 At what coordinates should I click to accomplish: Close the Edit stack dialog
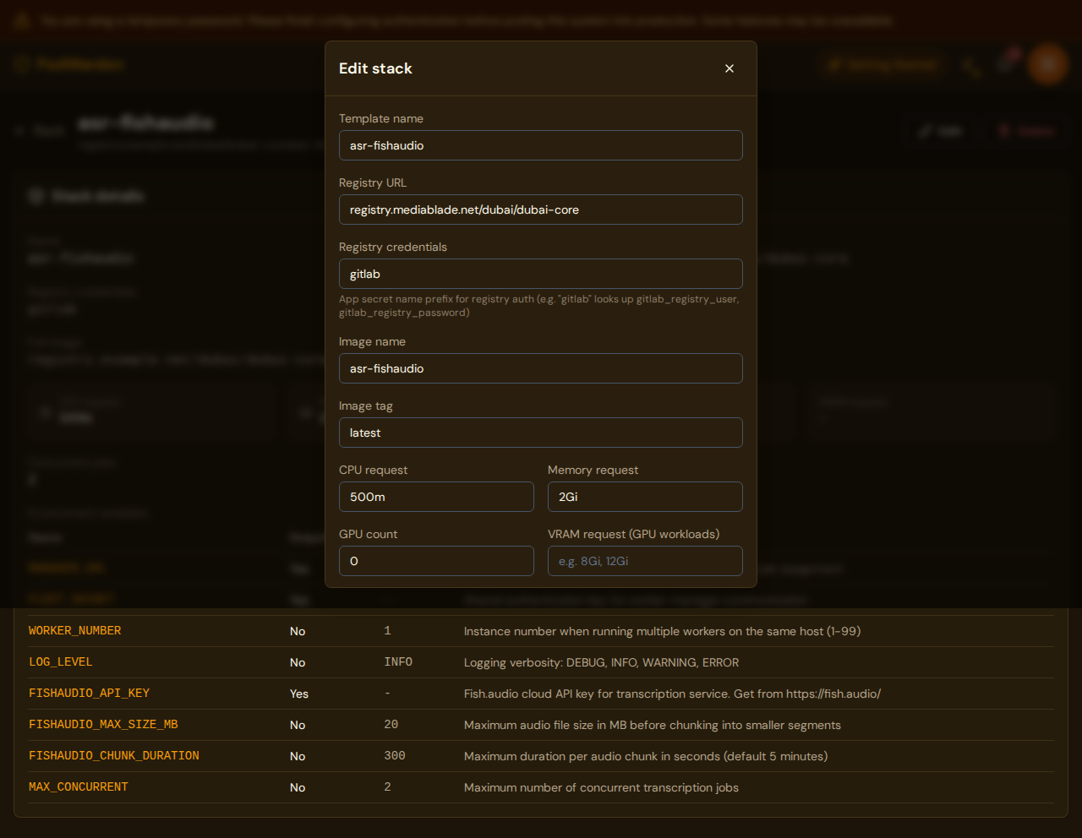[729, 68]
